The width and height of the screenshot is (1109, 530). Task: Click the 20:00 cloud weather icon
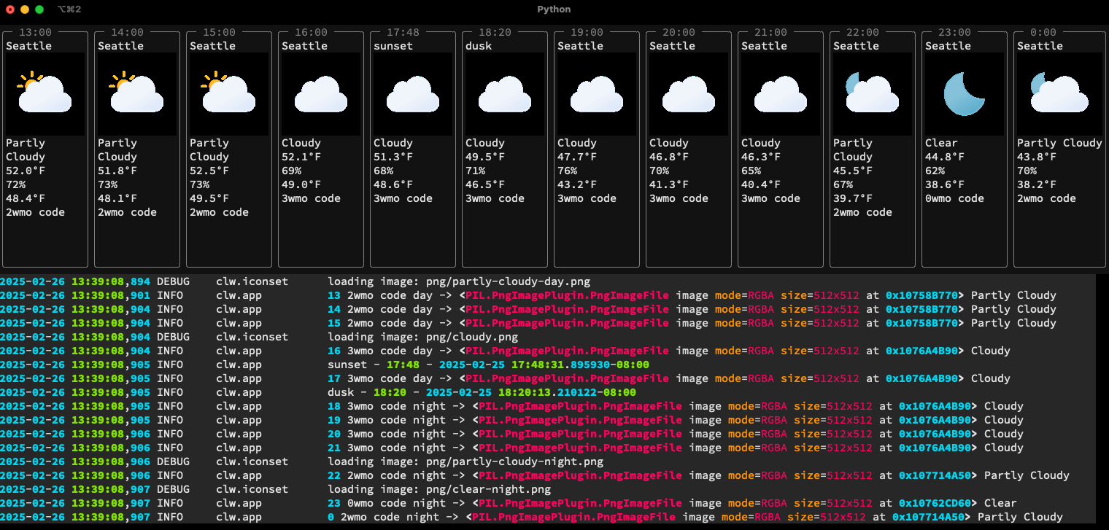click(688, 95)
